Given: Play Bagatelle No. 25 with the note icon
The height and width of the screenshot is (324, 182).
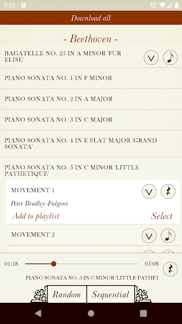Looking at the screenshot, I should (170, 58).
